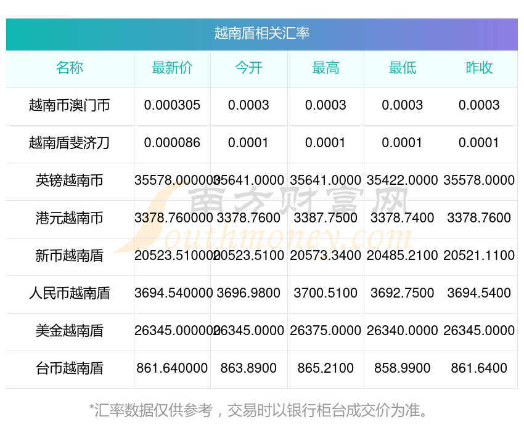
Task: Click the 新币越南盾 row name
Action: click(70, 256)
